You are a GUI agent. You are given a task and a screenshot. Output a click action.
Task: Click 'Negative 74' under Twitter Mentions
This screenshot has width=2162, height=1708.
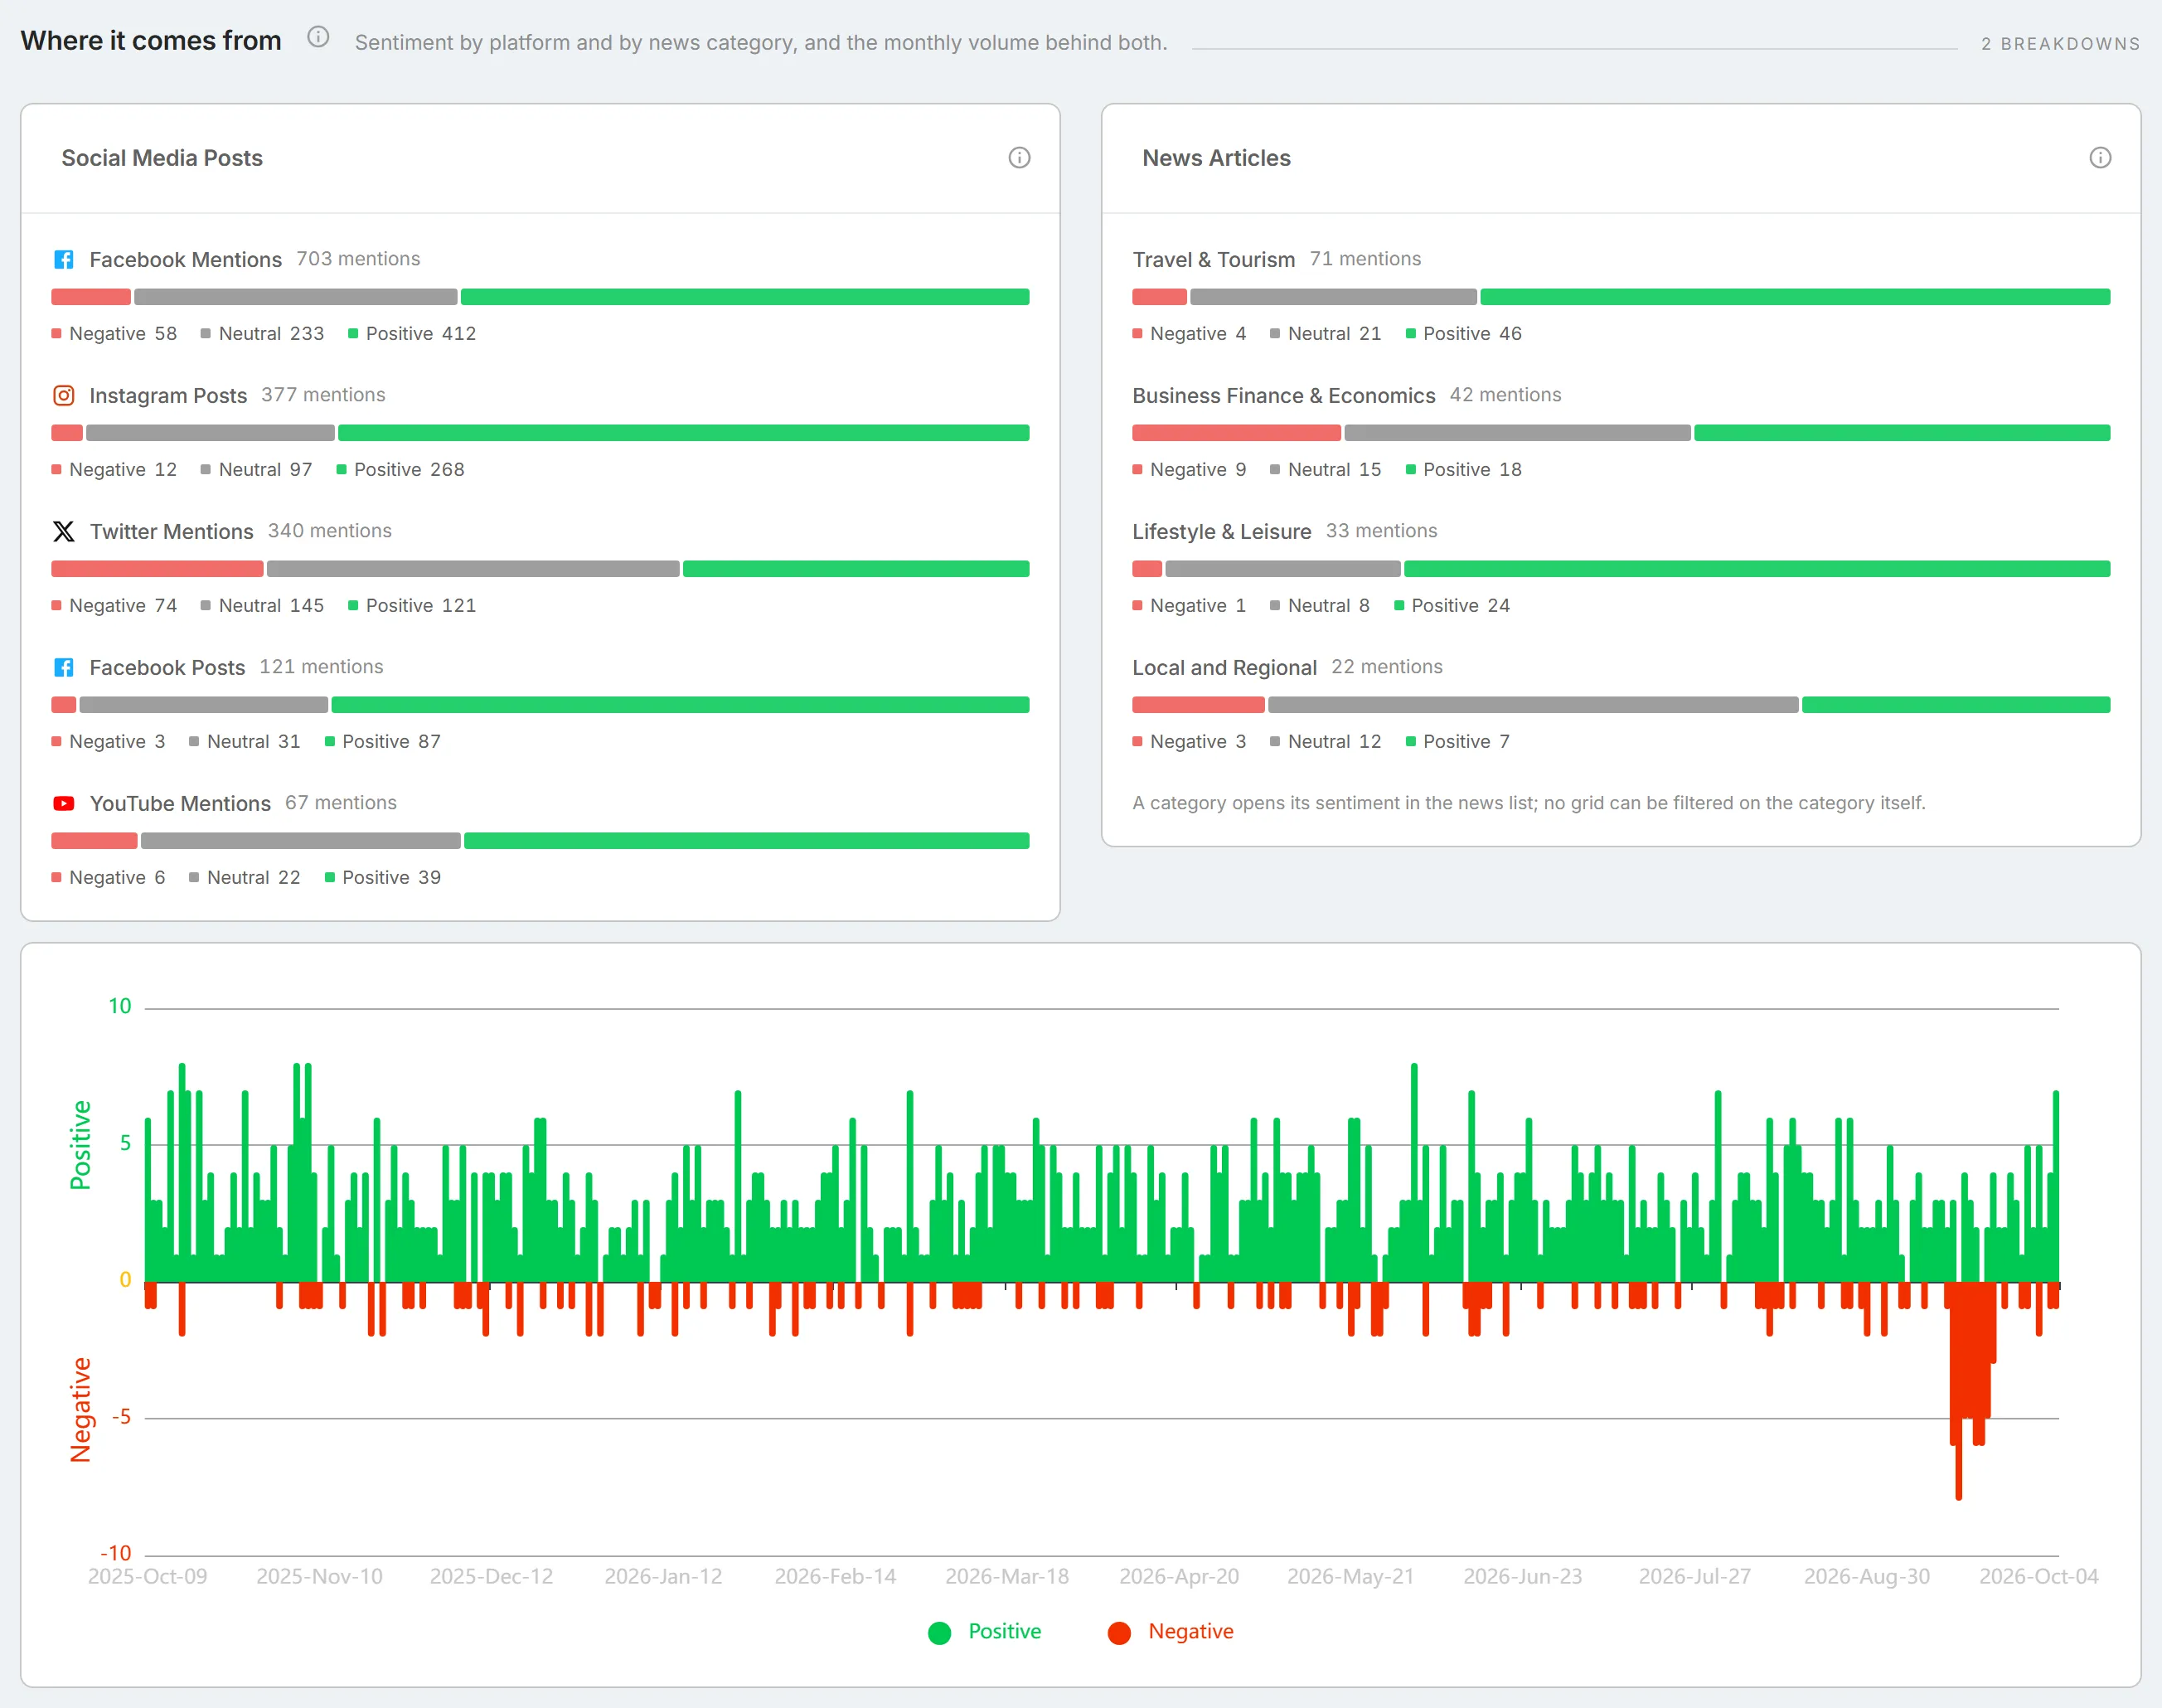click(x=114, y=606)
